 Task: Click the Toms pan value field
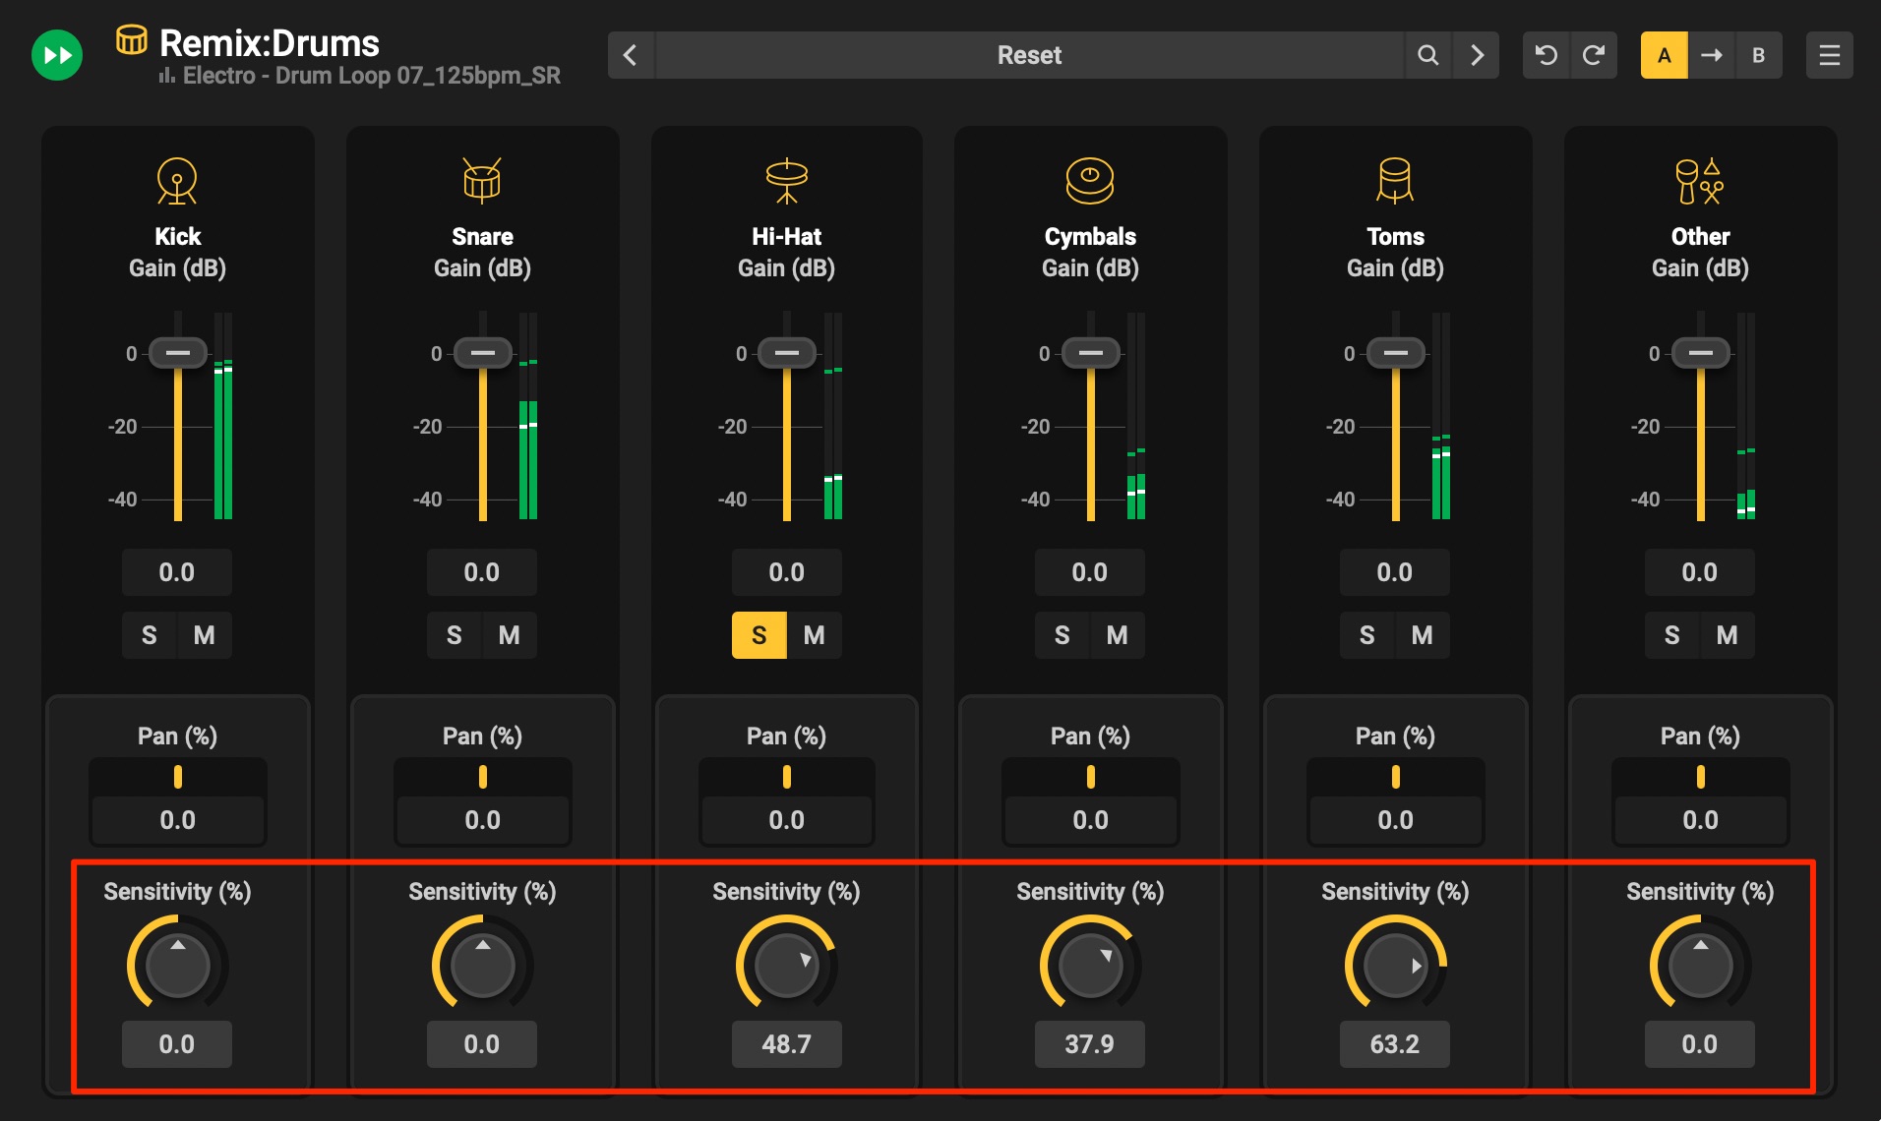tap(1396, 820)
